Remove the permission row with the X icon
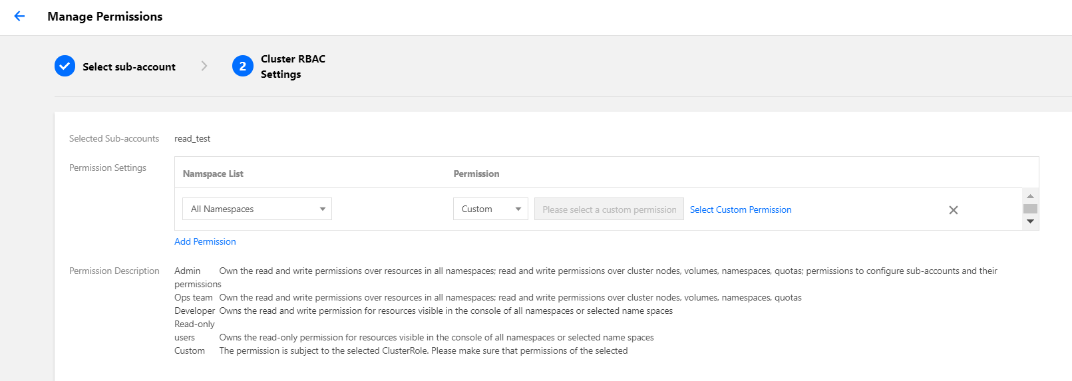This screenshot has width=1072, height=381. tap(953, 210)
